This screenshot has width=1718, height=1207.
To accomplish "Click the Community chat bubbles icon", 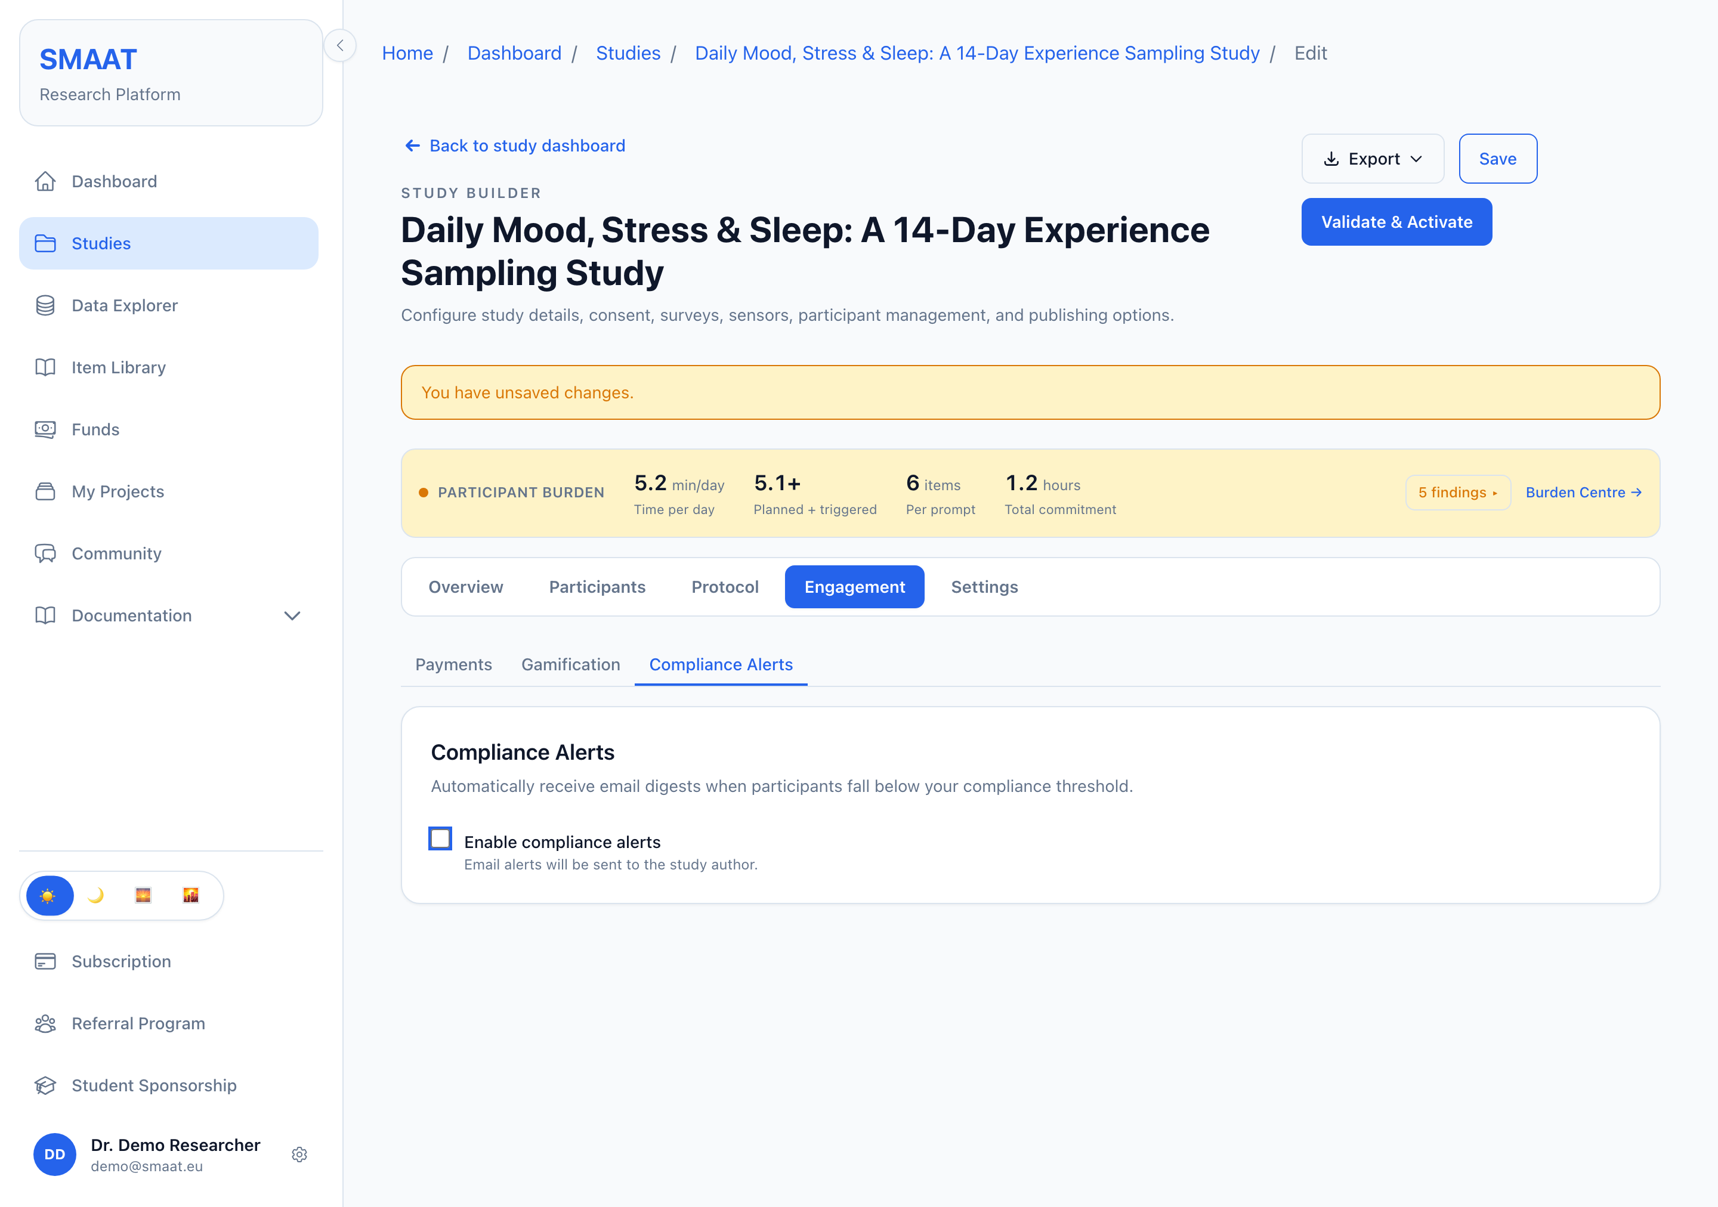I will click(45, 553).
